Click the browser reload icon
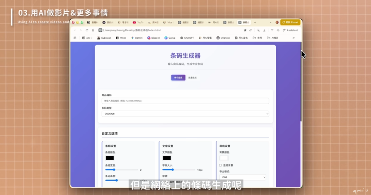Screen dimensions: 371x195 [x=87, y=30]
